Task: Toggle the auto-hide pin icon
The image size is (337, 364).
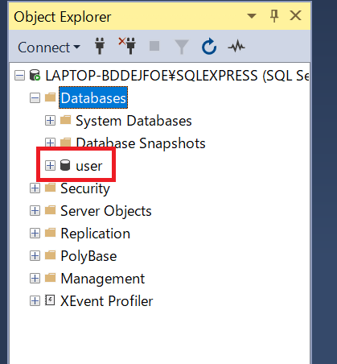Action: click(x=274, y=16)
